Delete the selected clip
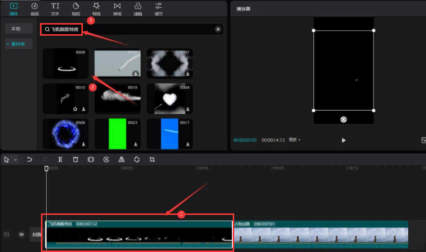 [76, 159]
